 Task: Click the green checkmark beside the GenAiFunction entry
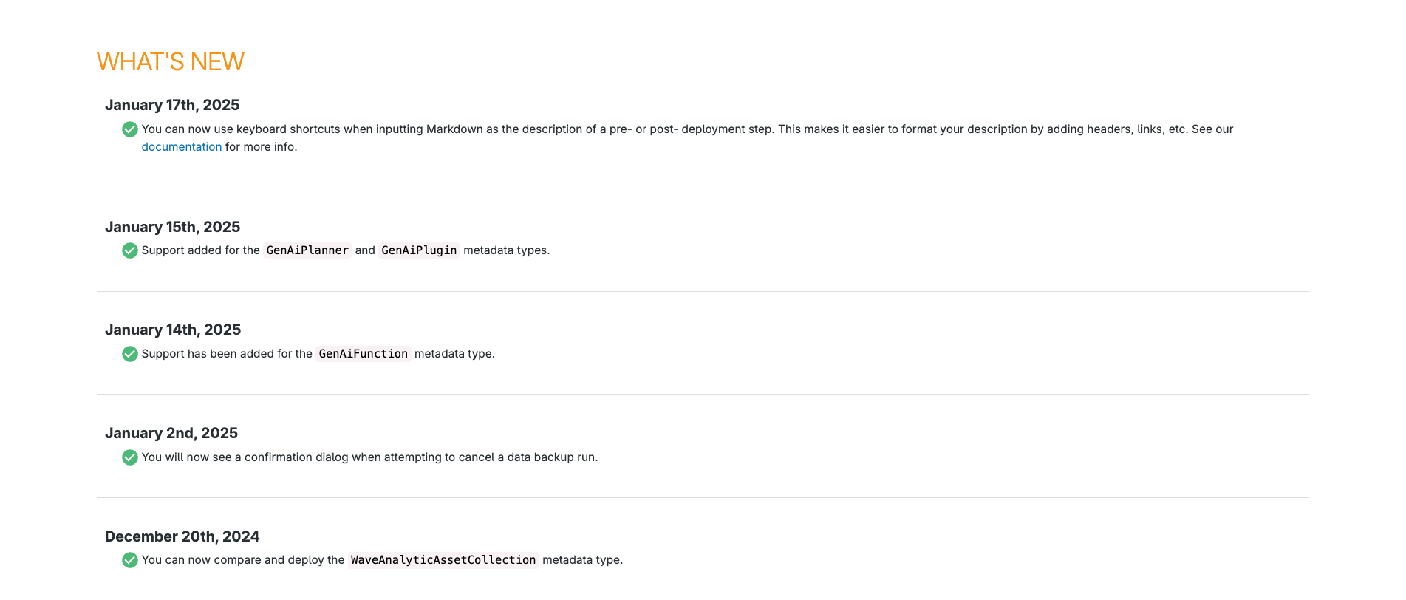coord(129,354)
